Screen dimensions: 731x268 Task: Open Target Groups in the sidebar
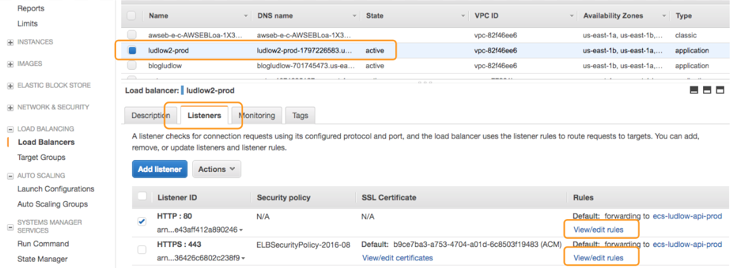[41, 157]
